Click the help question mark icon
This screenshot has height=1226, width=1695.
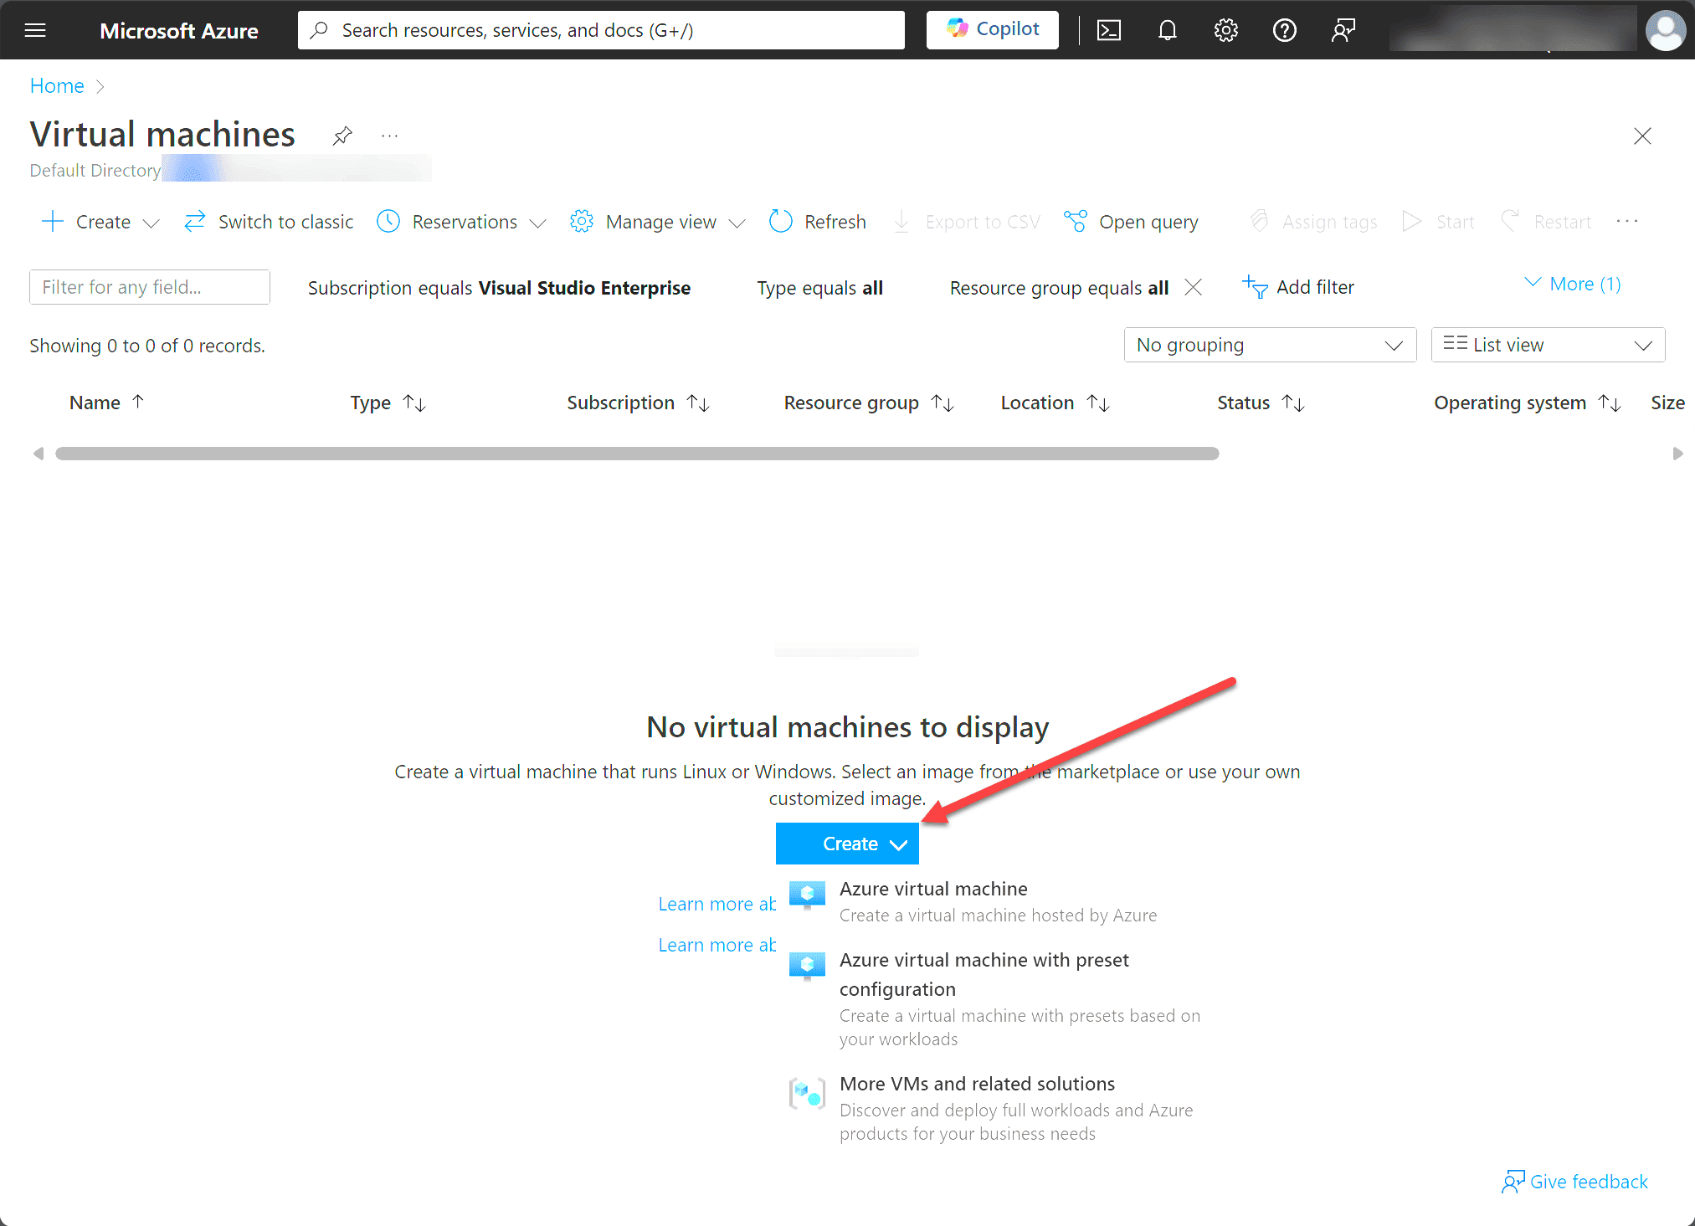pyautogui.click(x=1283, y=29)
